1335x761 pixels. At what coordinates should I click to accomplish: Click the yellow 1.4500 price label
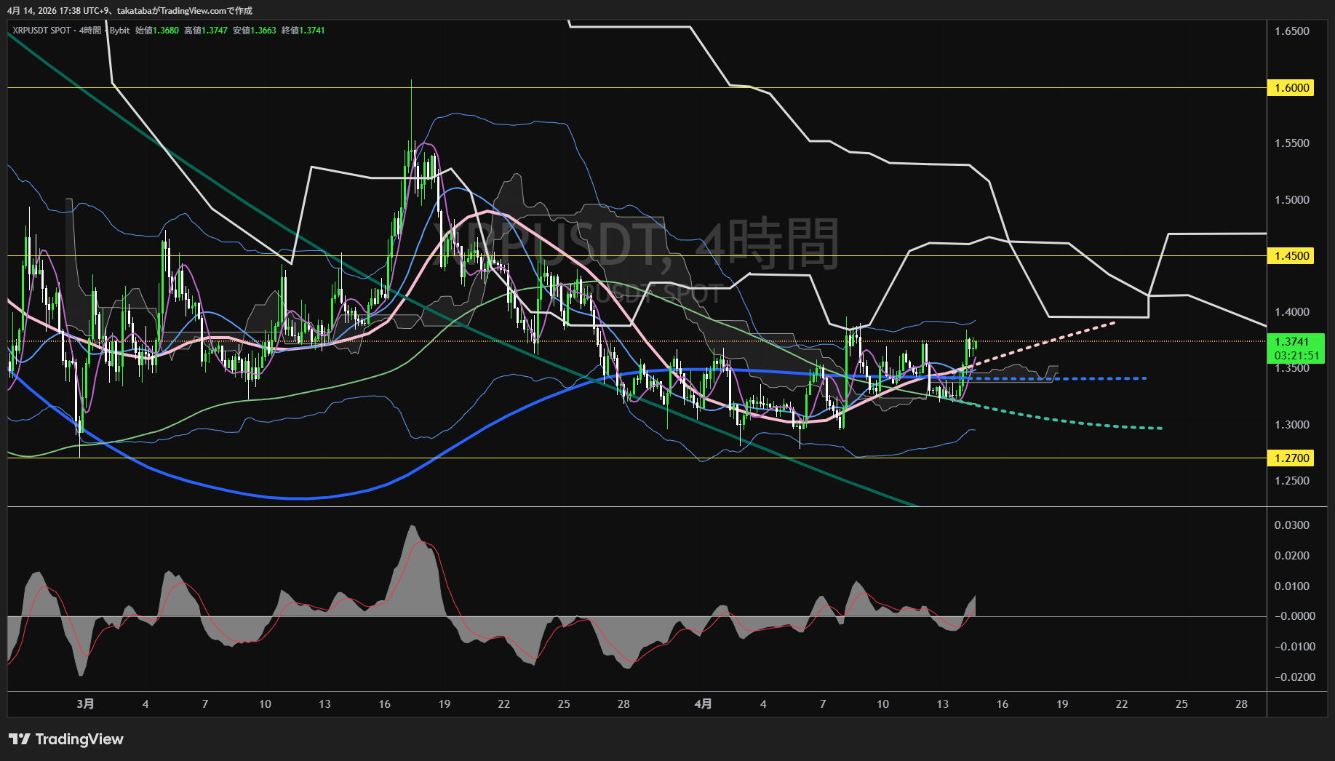click(x=1291, y=256)
